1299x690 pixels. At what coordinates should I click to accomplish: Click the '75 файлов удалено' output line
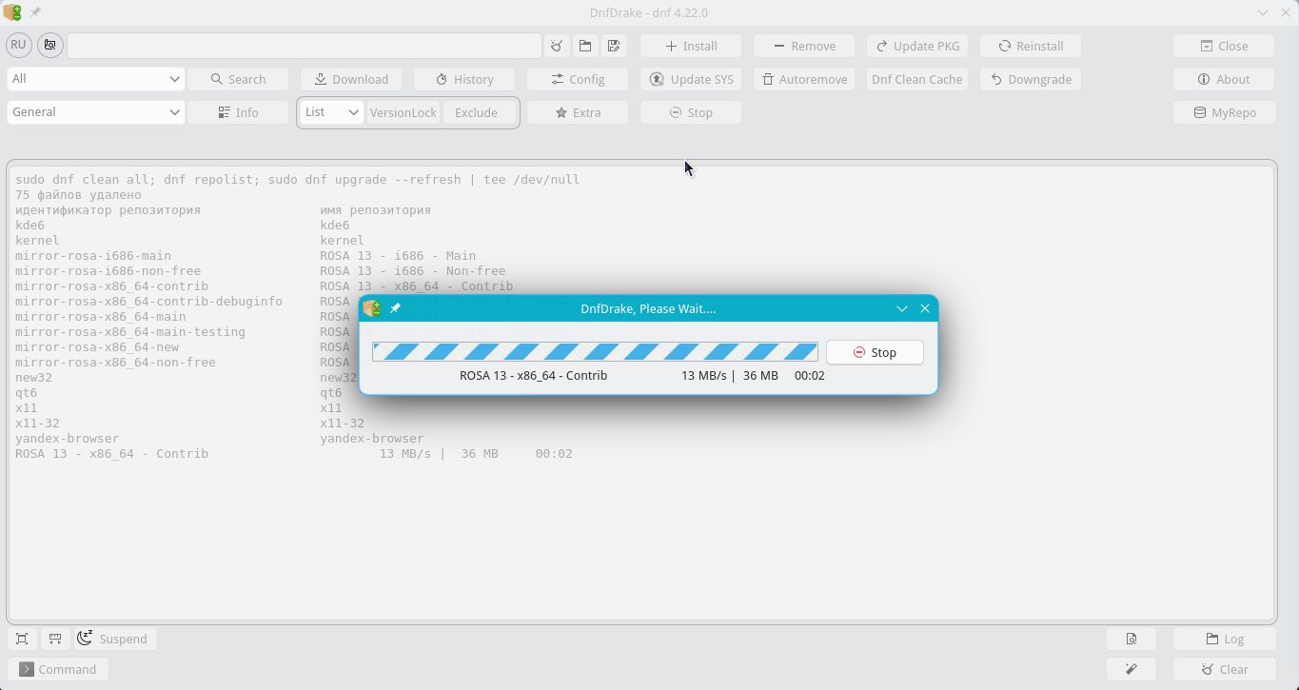[78, 194]
